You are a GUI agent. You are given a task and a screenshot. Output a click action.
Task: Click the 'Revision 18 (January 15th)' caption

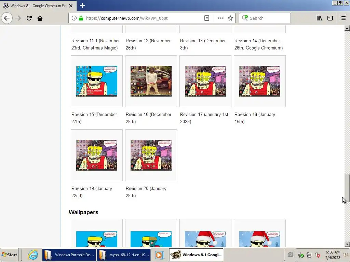coord(255,118)
